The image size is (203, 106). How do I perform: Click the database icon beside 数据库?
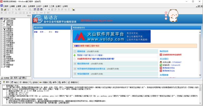point(5,57)
